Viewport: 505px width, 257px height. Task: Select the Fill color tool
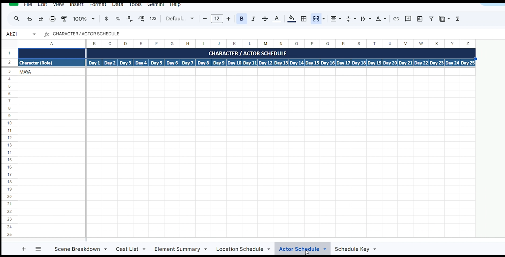(291, 19)
